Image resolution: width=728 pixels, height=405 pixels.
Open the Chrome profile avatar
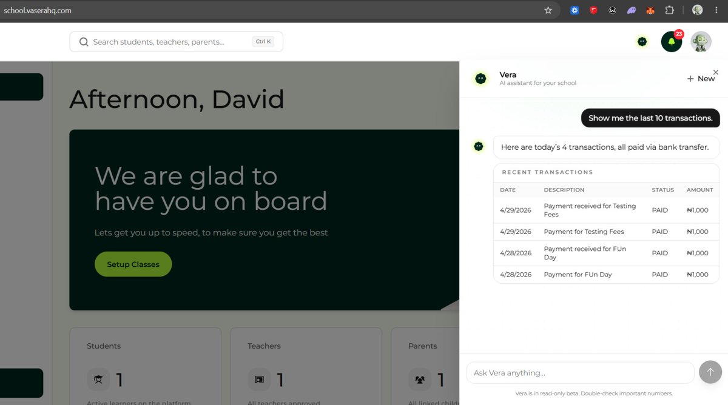697,10
